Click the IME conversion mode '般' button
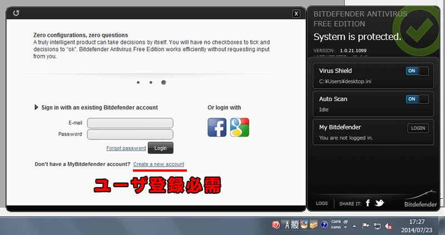 (x=295, y=225)
